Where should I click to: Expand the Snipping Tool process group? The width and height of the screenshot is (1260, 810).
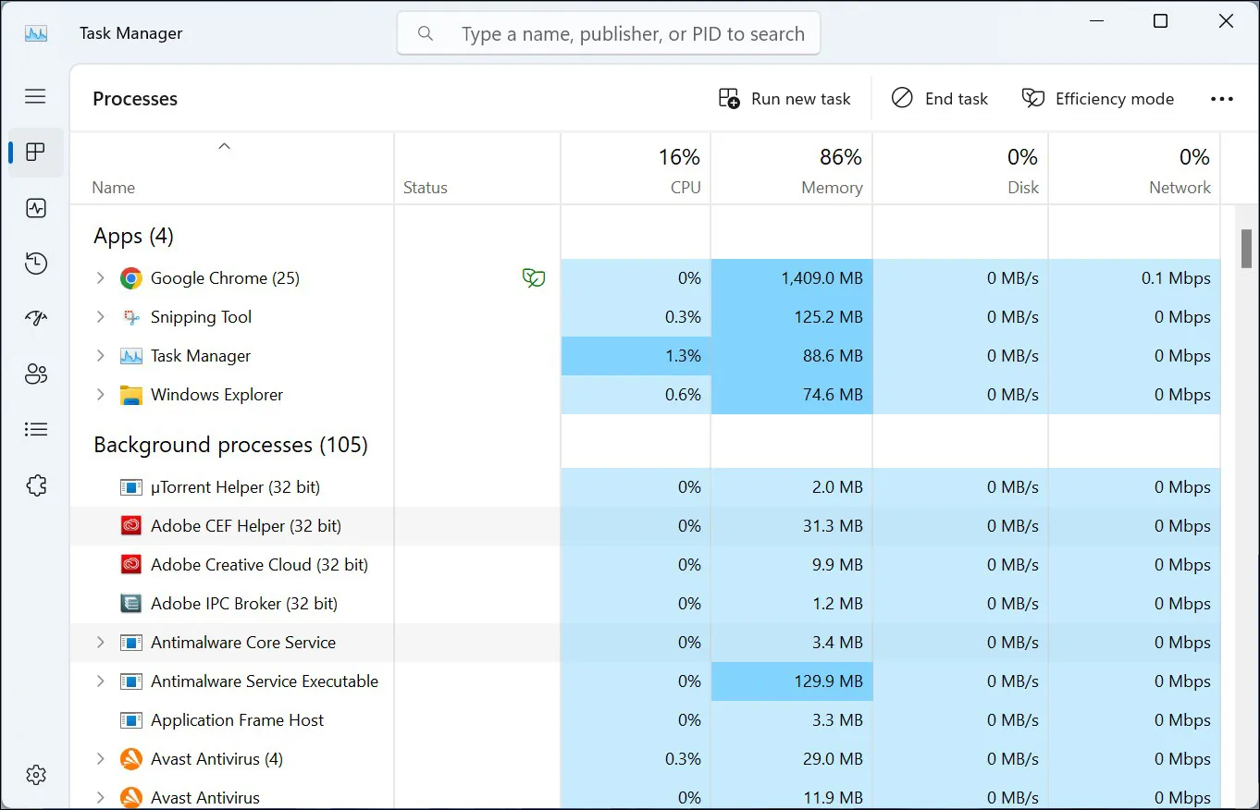(101, 317)
